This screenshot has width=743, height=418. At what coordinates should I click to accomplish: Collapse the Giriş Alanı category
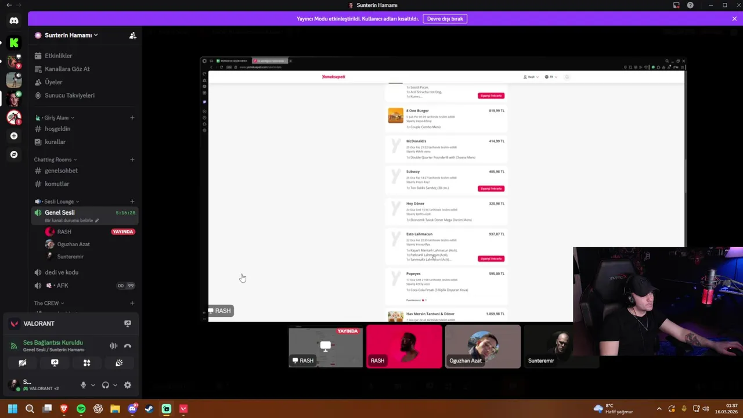pyautogui.click(x=55, y=118)
